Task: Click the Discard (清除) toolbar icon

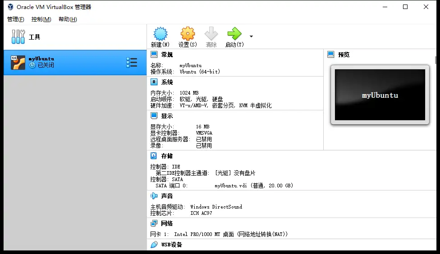Action: click(211, 34)
